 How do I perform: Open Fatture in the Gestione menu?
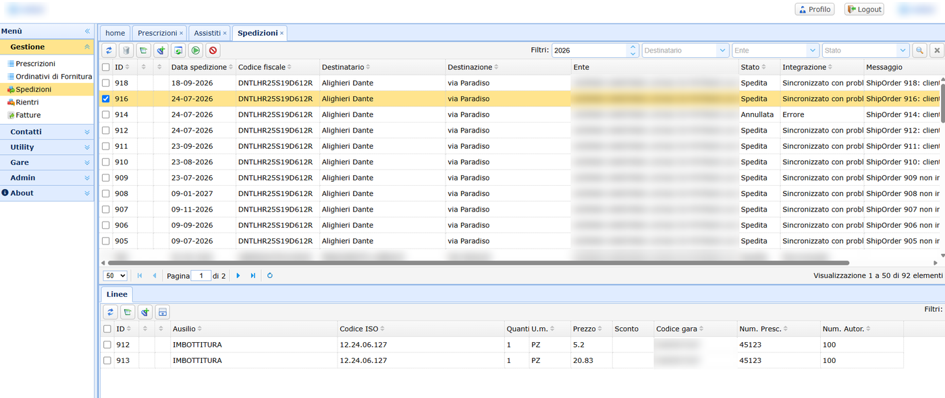tap(28, 115)
